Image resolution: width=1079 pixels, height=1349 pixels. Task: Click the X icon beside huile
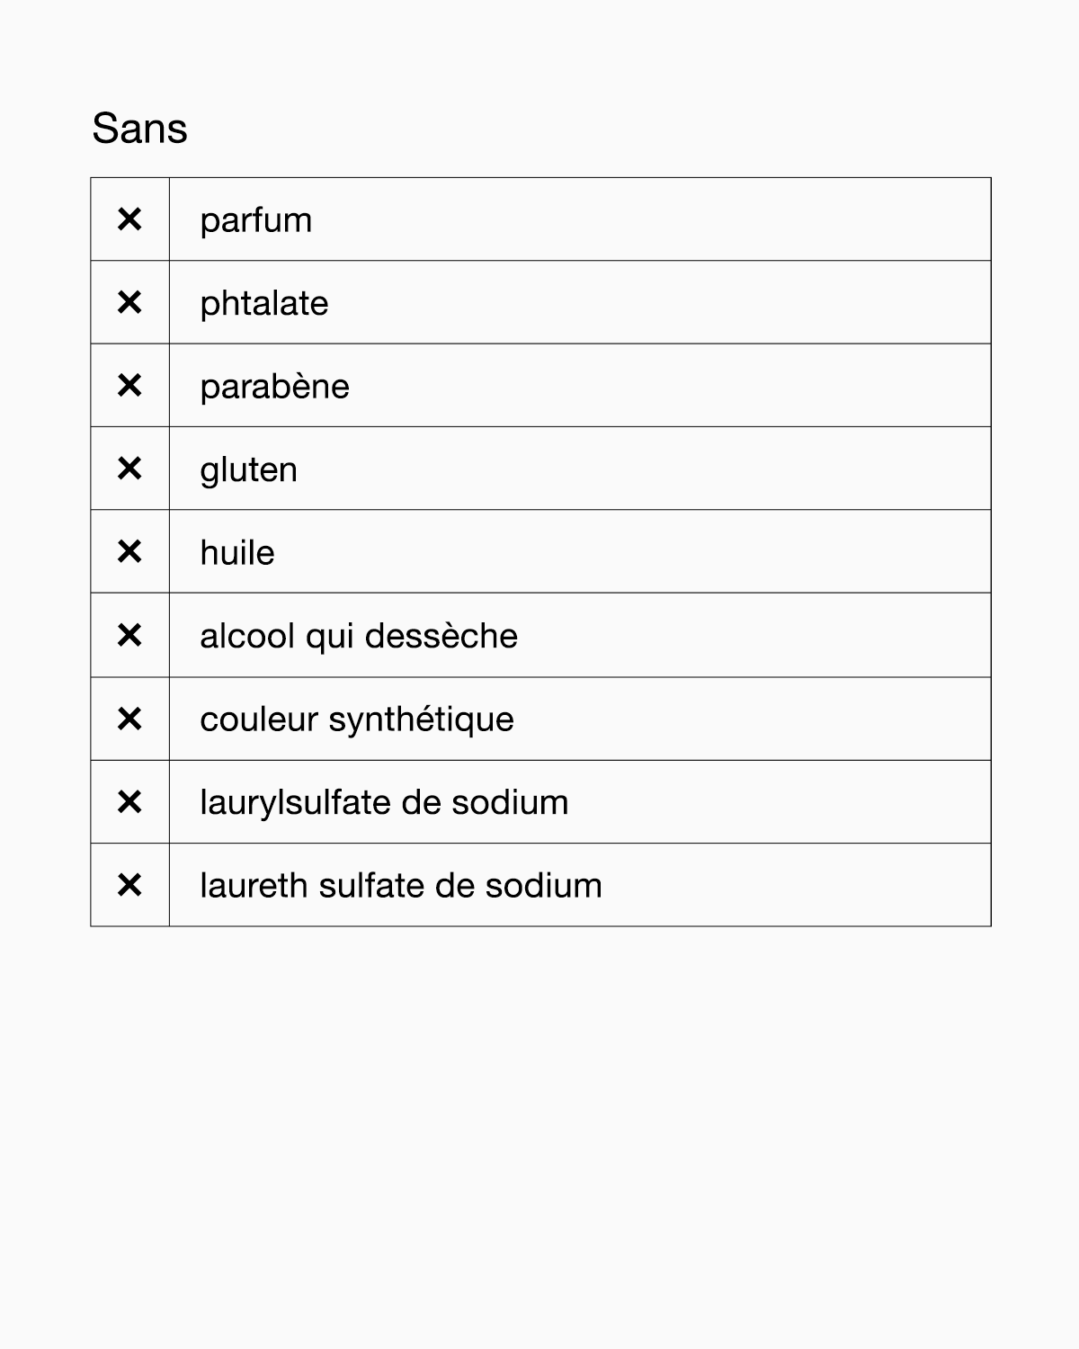click(129, 551)
